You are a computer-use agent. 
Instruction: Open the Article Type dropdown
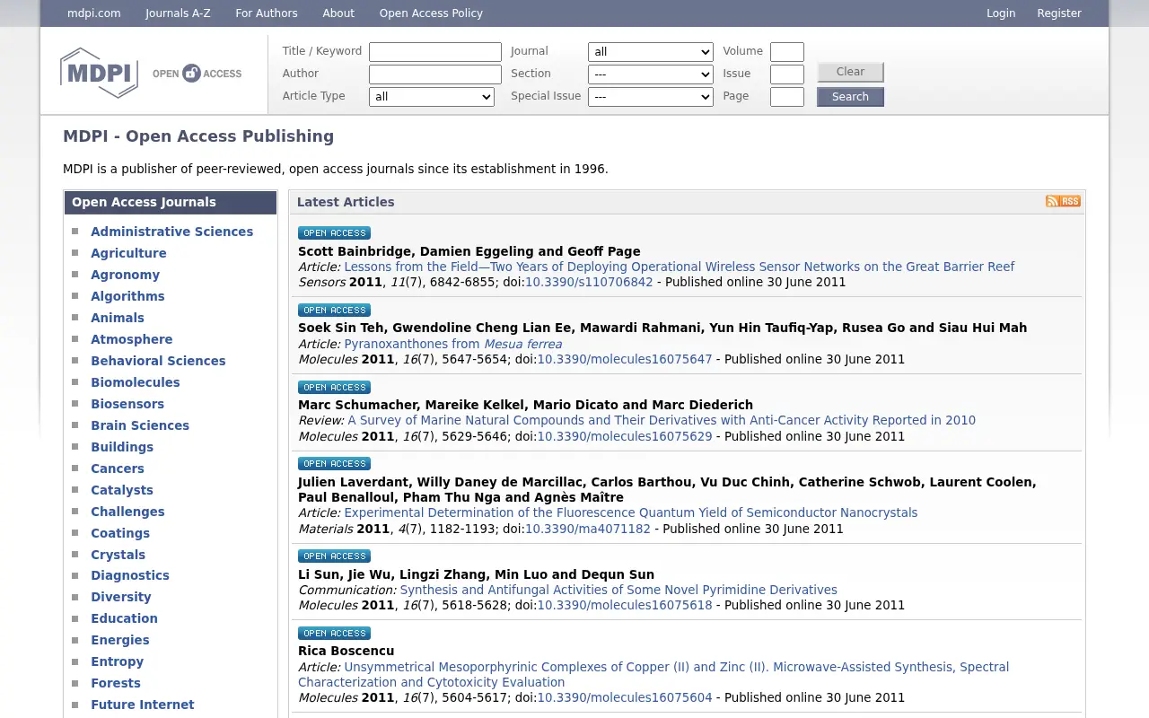(x=432, y=97)
